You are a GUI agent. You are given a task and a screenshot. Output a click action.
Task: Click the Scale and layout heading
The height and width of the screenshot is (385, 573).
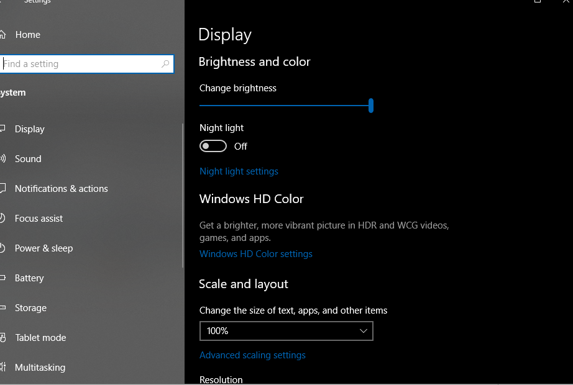[244, 284]
